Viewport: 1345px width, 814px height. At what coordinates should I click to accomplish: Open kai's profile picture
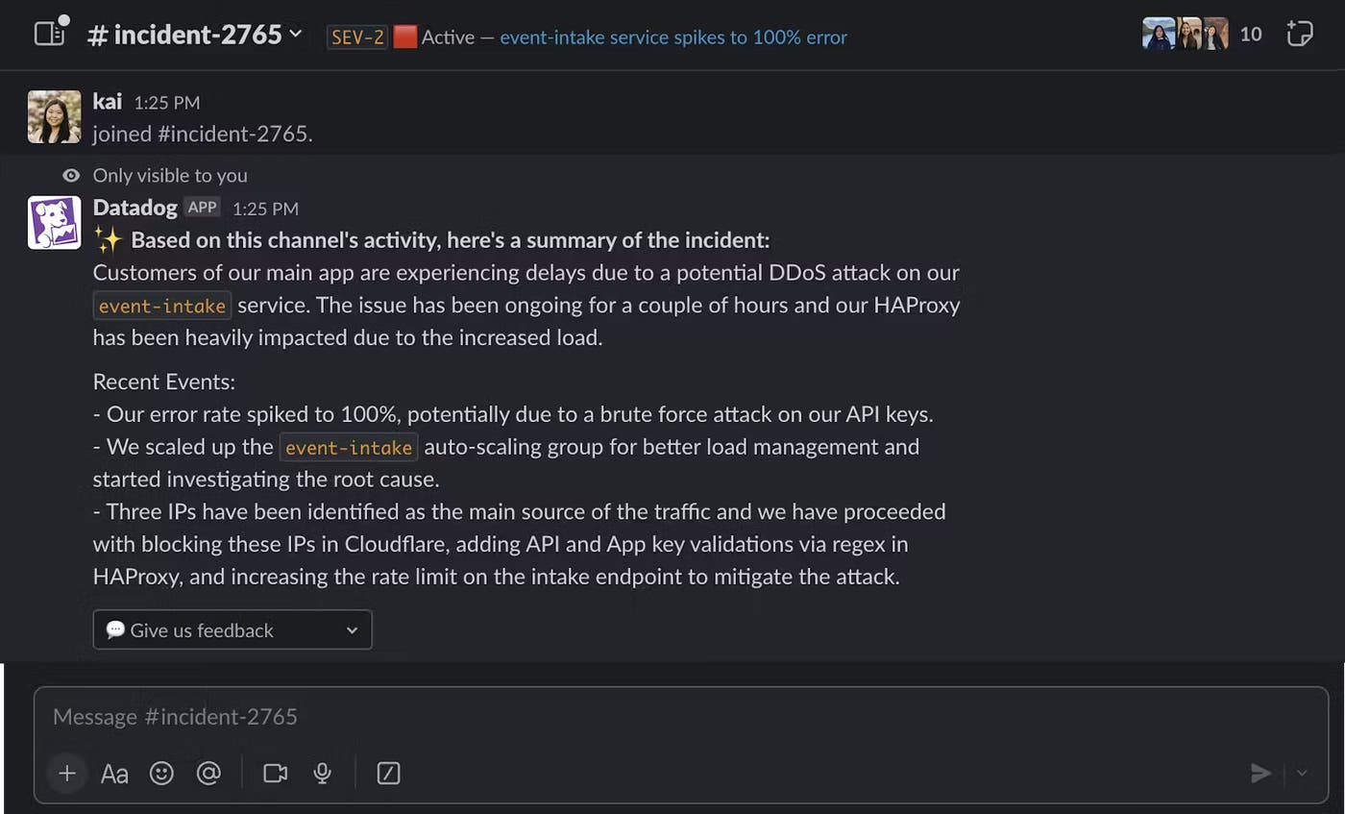[54, 115]
